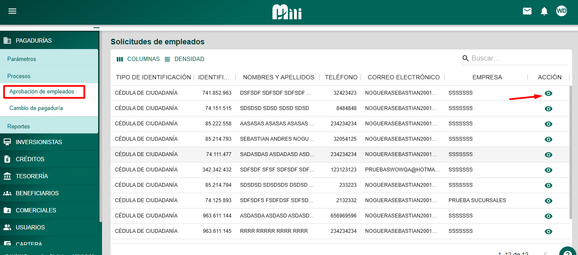Click the table vertical scrollbar
578x255 pixels.
[x=570, y=154]
